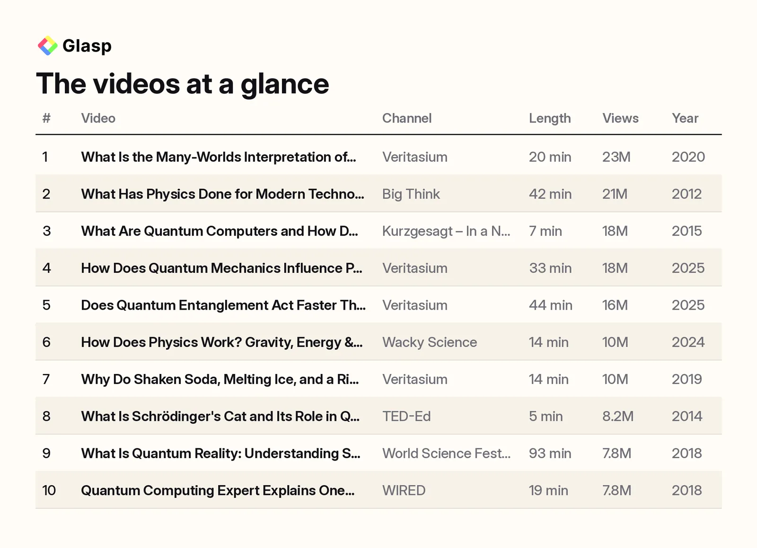Open 'What Are Quantum Computers and How D...' title
This screenshot has height=548, width=757.
220,231
